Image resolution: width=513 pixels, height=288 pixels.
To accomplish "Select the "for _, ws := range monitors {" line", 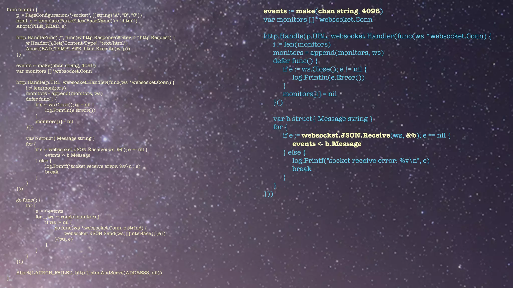I will point(67,217).
